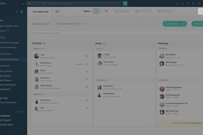The image size is (203, 135).
Task: Focus the Search your team members field
Action: 117,33
